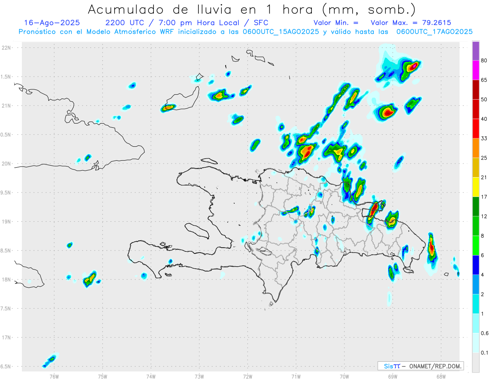
Task: Click the '18.5N' latitude label
Action: coord(6,251)
